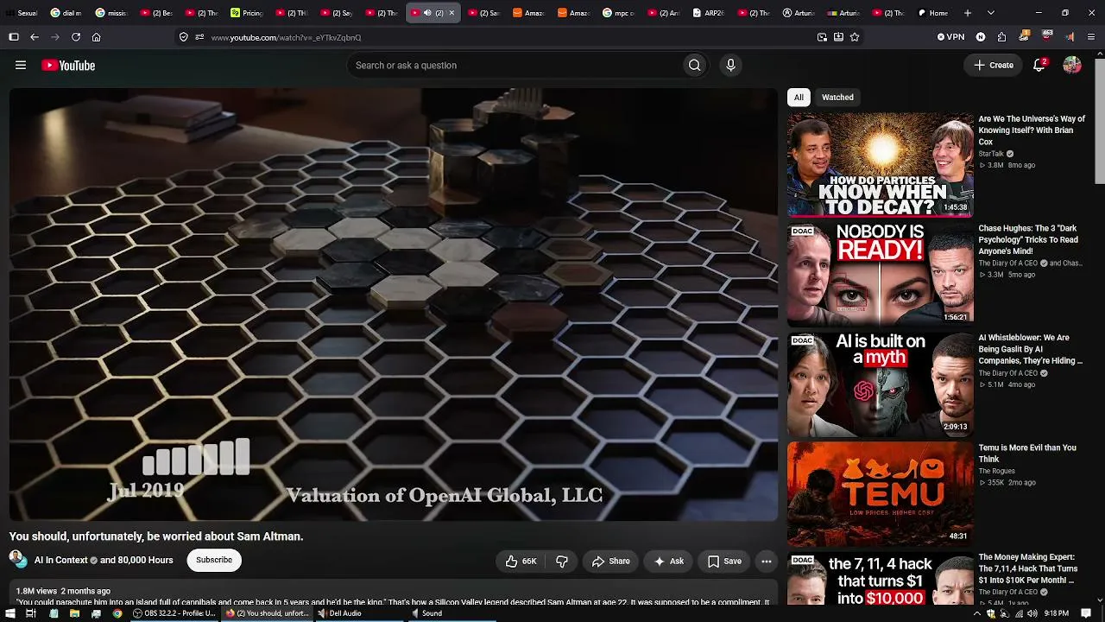Open the account avatar menu
Image resolution: width=1105 pixels, height=622 pixels.
pyautogui.click(x=1072, y=65)
